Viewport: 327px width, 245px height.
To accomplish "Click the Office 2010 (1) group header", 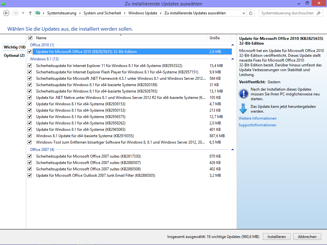I will pos(42,45).
